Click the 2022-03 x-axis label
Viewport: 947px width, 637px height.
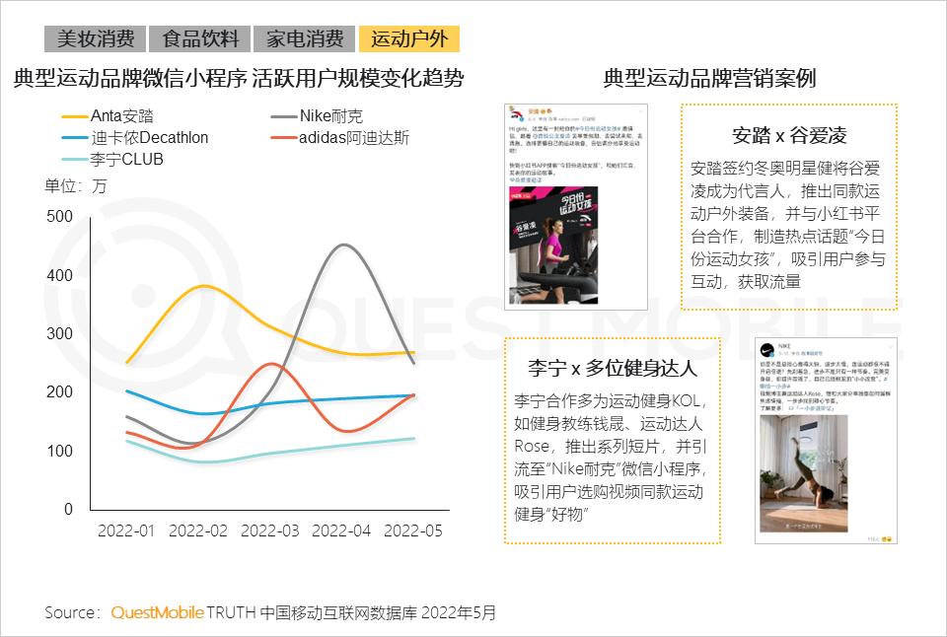click(x=270, y=531)
